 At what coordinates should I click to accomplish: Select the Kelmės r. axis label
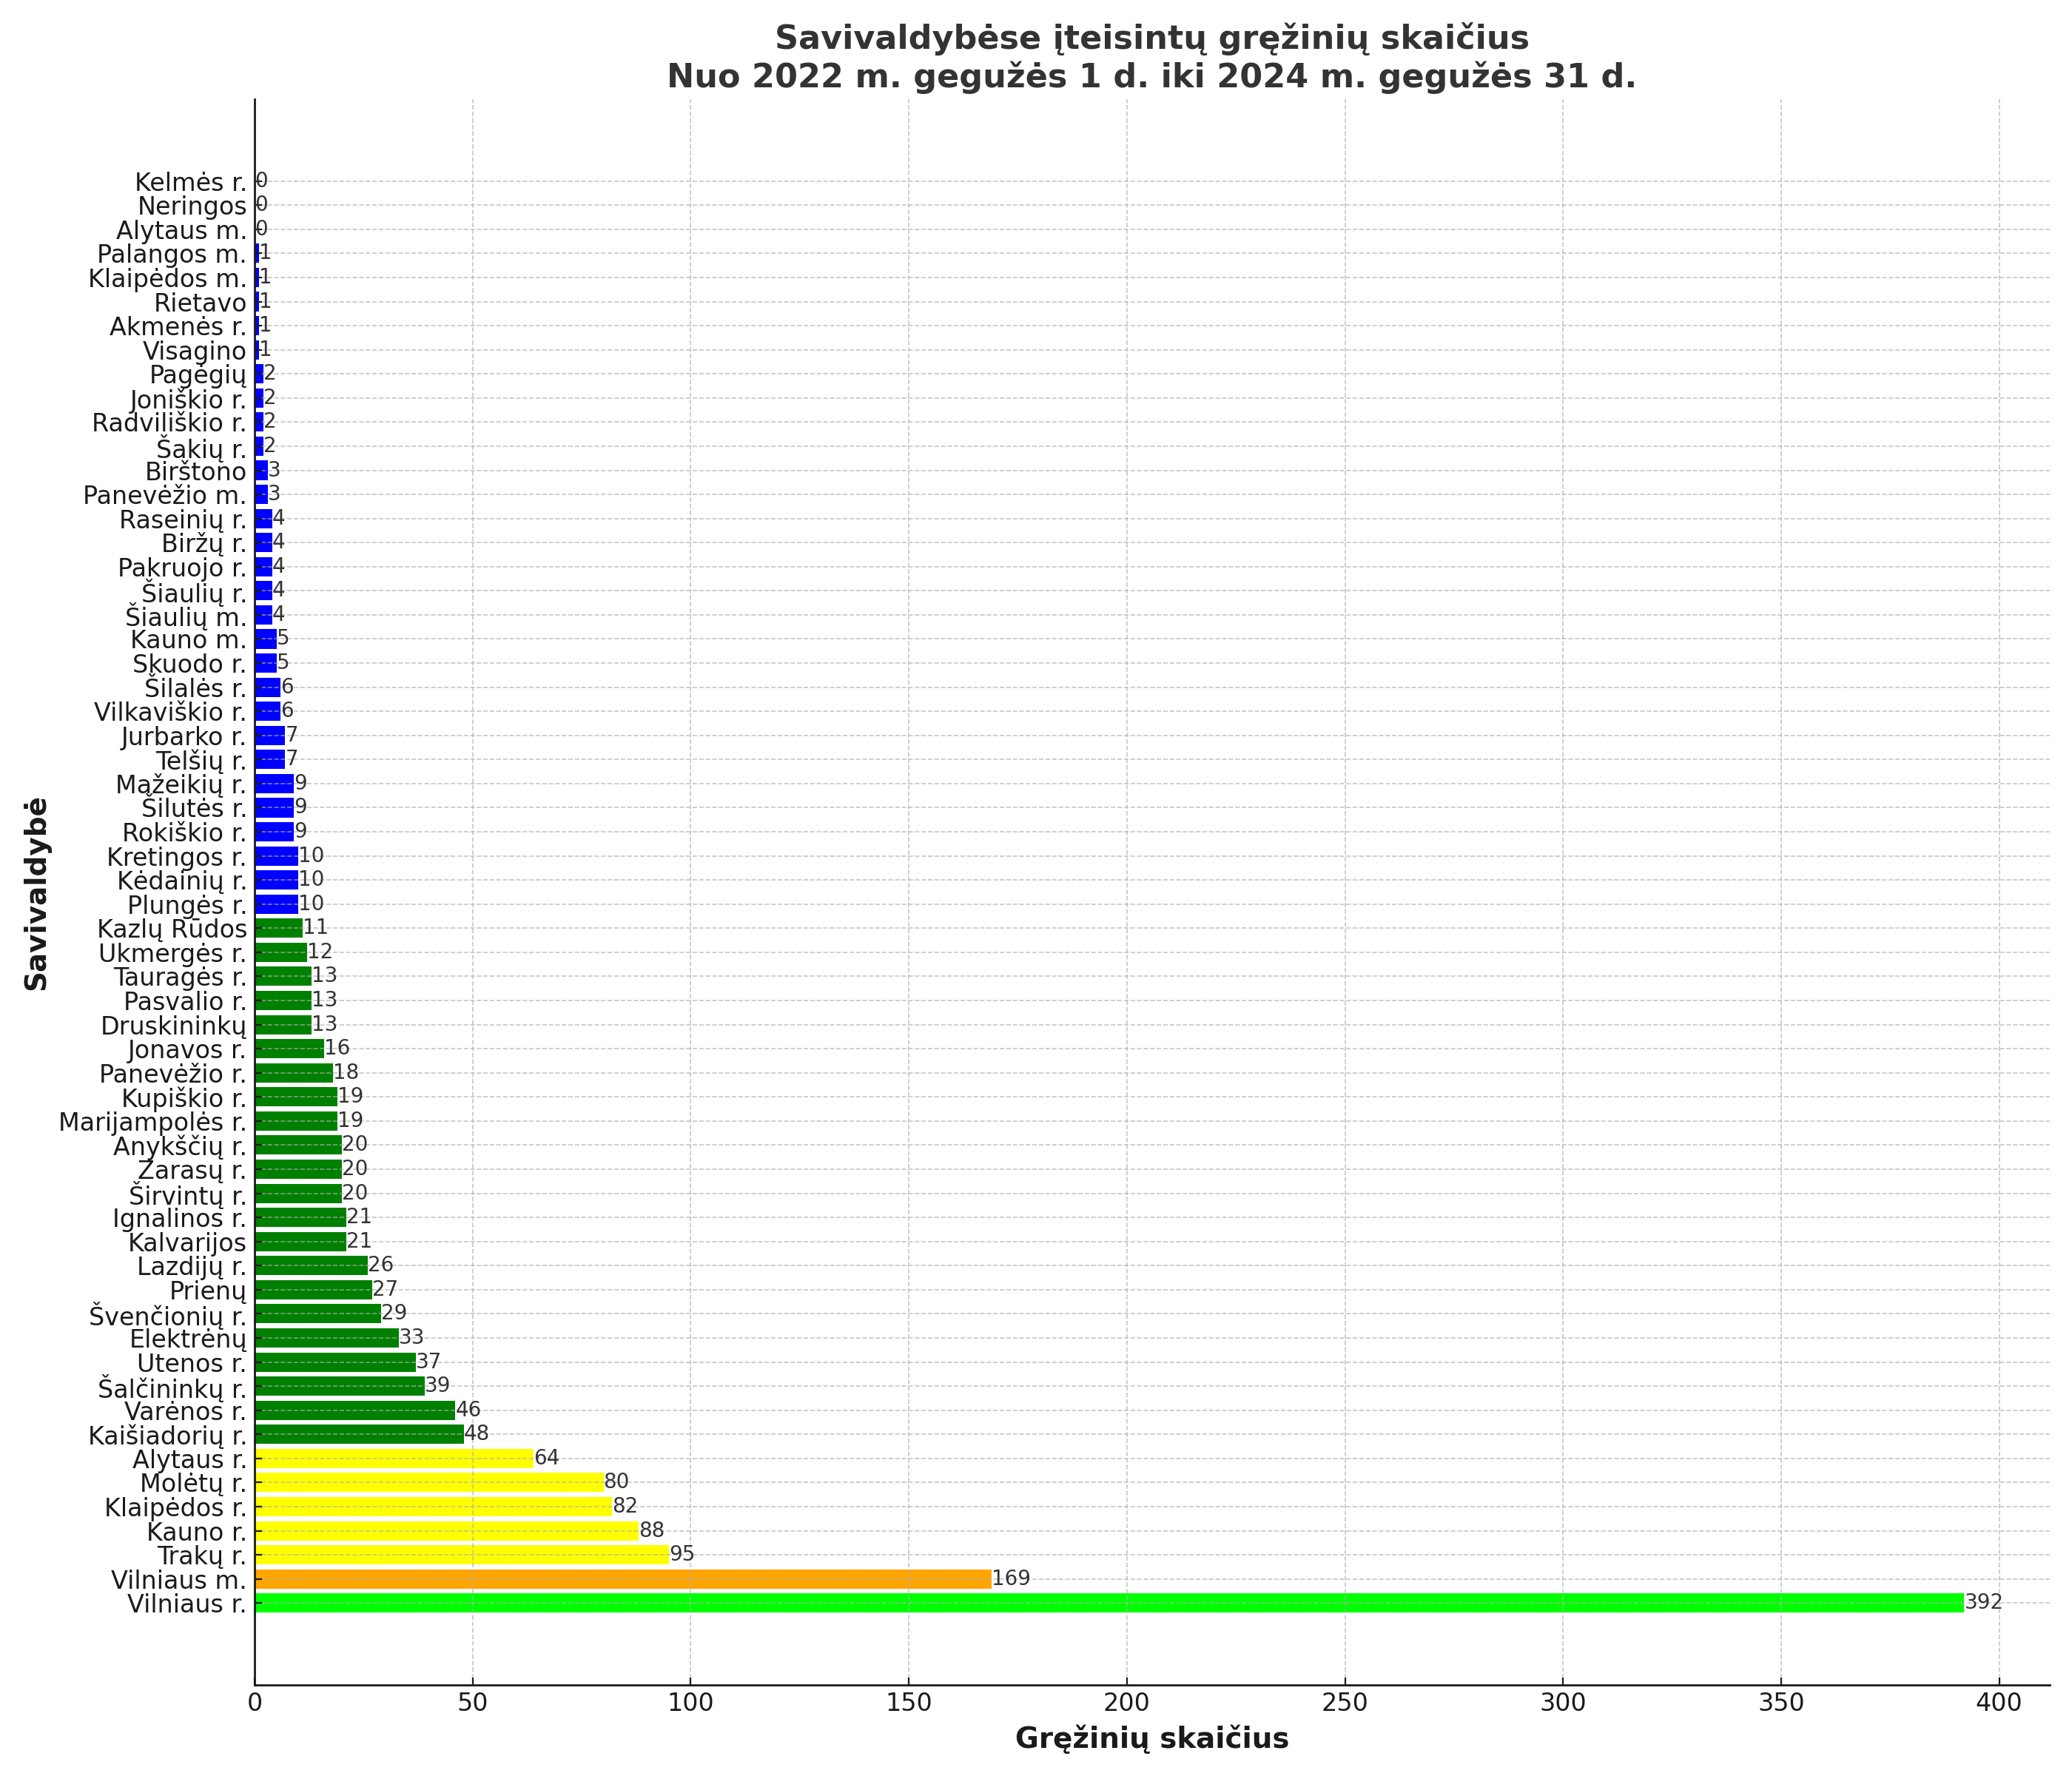pyautogui.click(x=191, y=182)
